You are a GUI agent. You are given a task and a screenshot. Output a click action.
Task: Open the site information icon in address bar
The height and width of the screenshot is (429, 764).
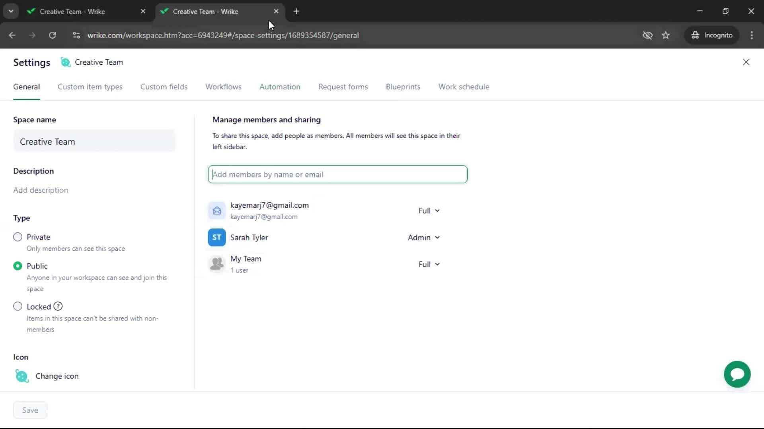[x=76, y=35]
